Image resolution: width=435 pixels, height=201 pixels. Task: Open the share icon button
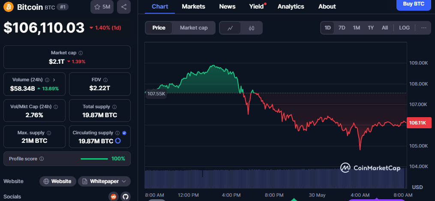coord(124,7)
